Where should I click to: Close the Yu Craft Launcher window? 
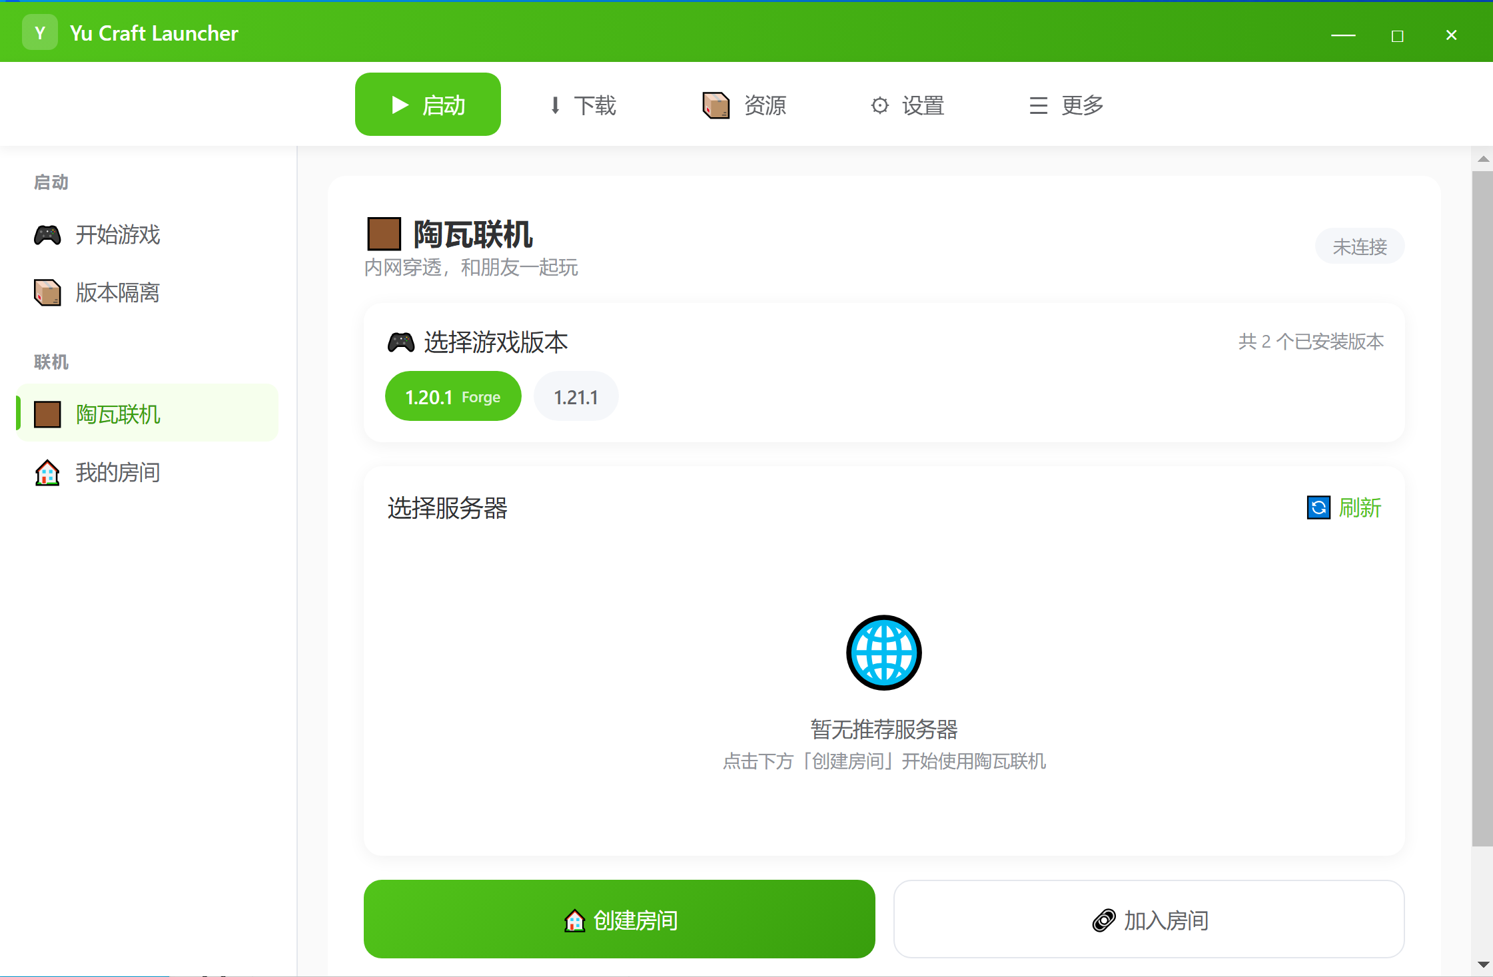[1451, 35]
